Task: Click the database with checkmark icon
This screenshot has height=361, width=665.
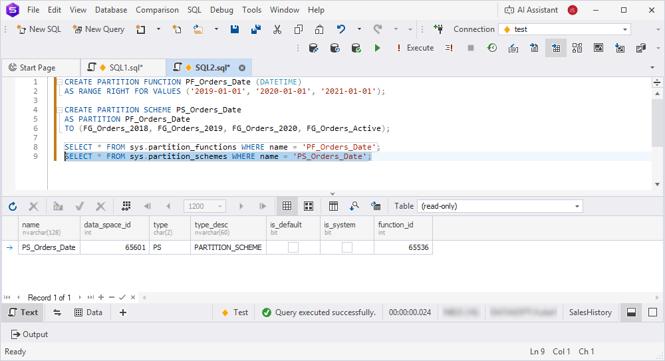Action: (x=356, y=48)
